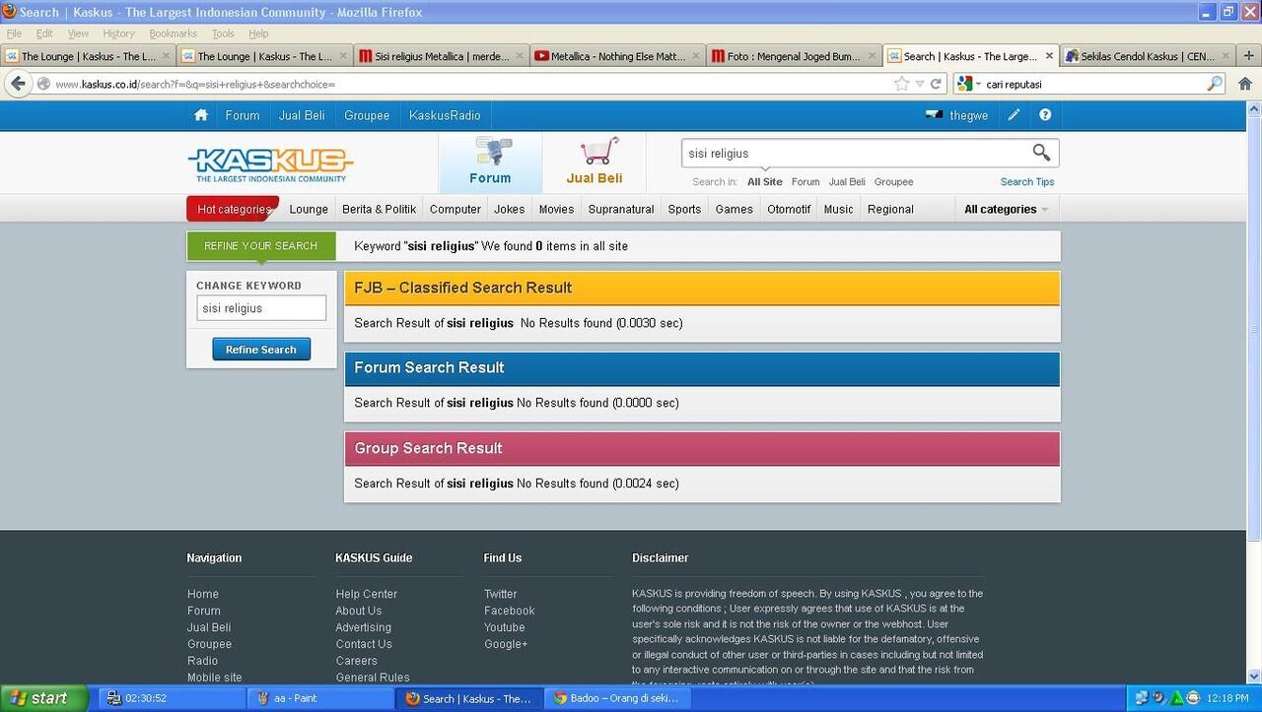
Task: Click the Refine Search button
Action: click(x=261, y=350)
